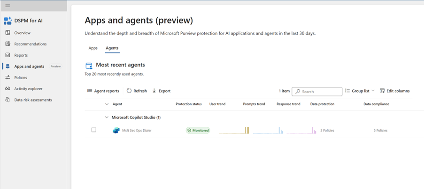424x189 pixels.
Task: Click the user trend sparkline chart
Action: 234,131
